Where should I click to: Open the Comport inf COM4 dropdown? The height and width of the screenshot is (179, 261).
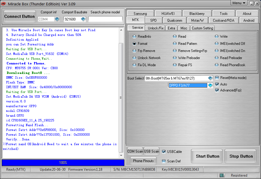click(57, 19)
